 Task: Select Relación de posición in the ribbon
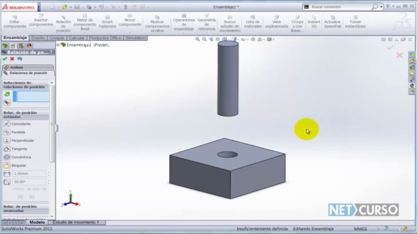pos(63,23)
